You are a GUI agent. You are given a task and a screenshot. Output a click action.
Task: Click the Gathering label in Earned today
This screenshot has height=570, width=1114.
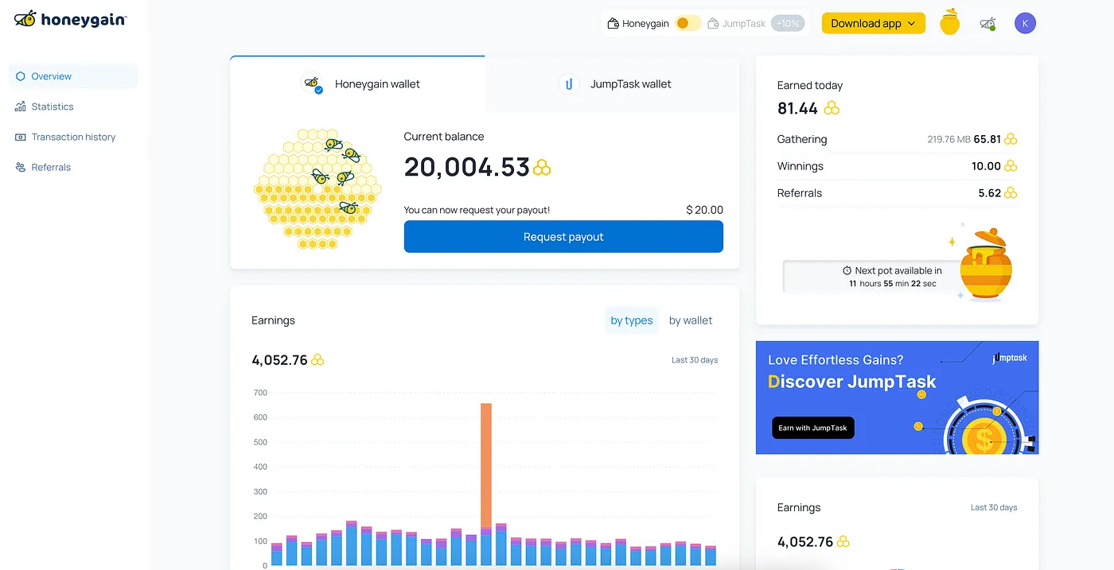(x=802, y=139)
